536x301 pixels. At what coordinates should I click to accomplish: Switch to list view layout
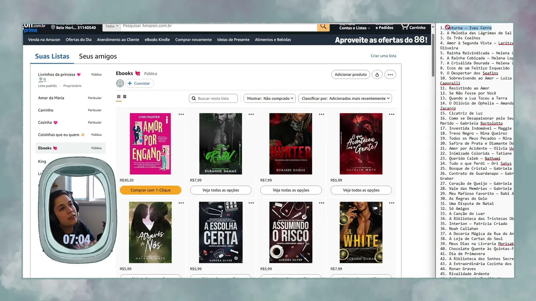[125, 97]
